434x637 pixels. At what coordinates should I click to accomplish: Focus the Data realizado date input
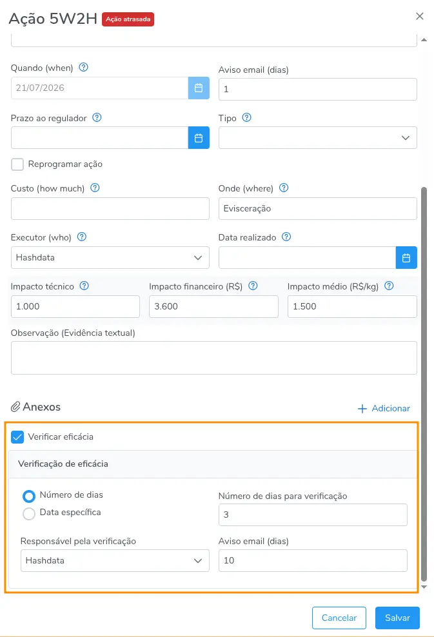(x=307, y=257)
